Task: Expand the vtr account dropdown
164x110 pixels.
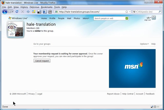Action: coord(148,18)
